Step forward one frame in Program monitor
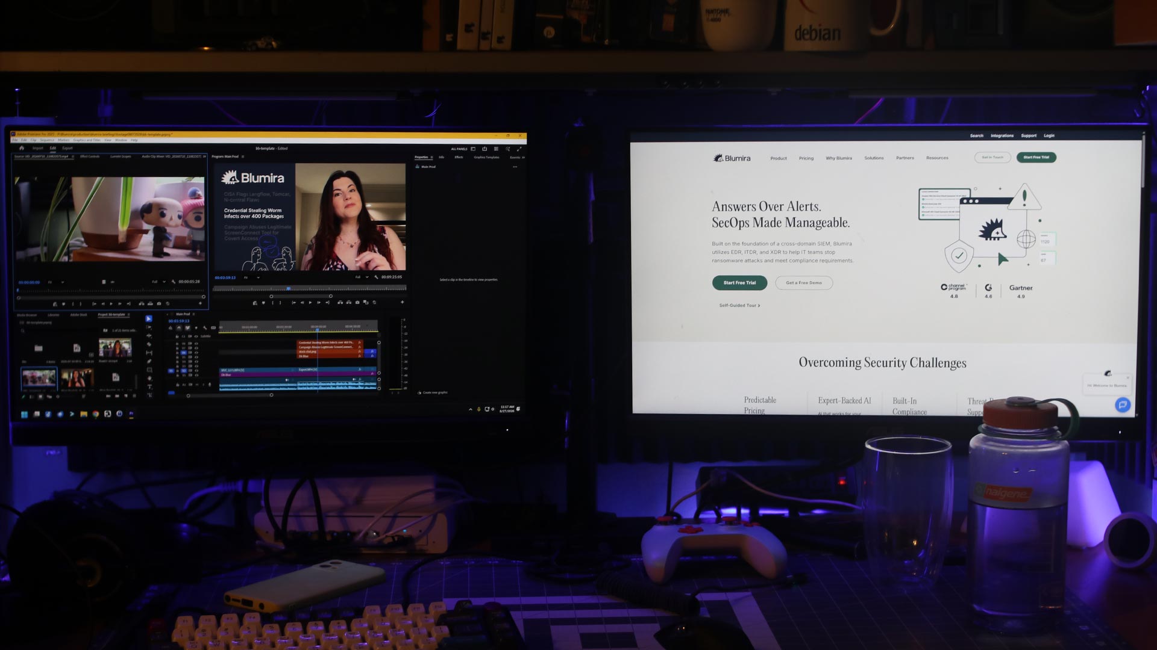The image size is (1157, 650). [x=319, y=303]
